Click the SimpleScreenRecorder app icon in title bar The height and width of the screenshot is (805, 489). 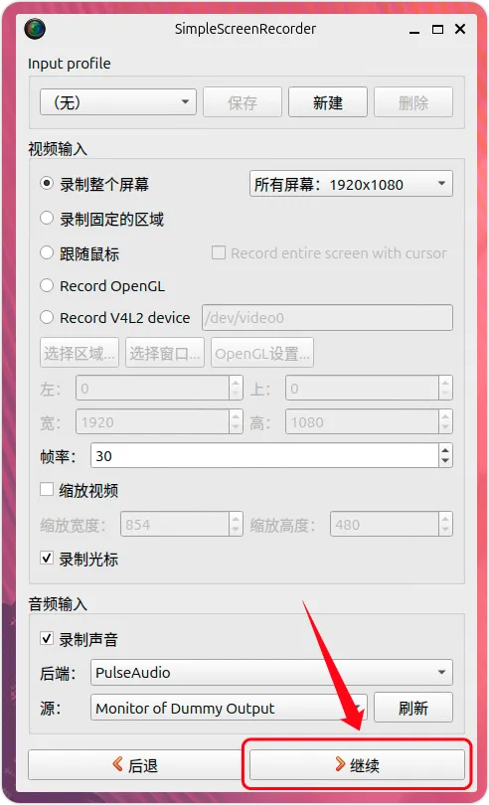35,29
